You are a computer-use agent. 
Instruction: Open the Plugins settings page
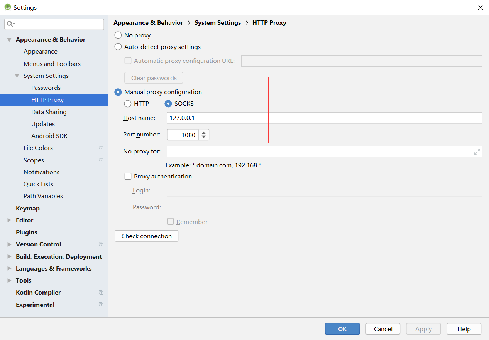tap(27, 232)
